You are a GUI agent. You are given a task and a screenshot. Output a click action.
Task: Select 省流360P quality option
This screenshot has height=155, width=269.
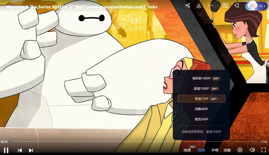click(x=201, y=119)
